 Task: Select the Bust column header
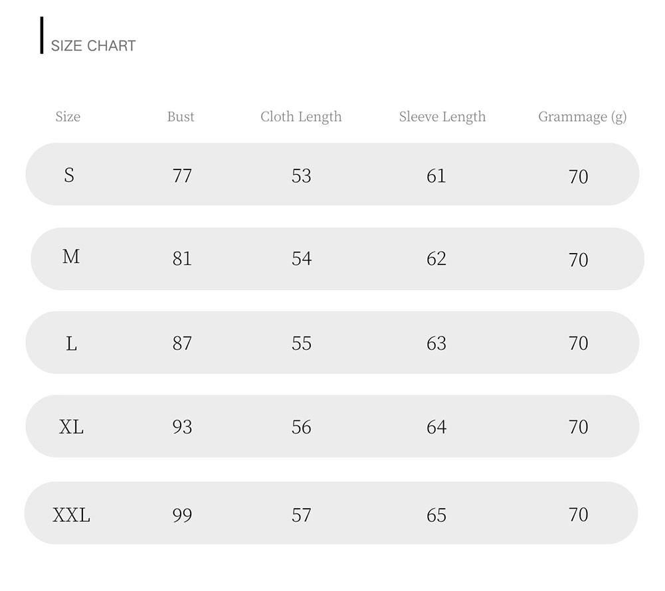pos(181,117)
